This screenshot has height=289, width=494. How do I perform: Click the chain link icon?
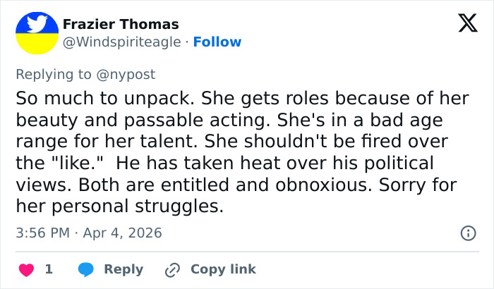(172, 269)
